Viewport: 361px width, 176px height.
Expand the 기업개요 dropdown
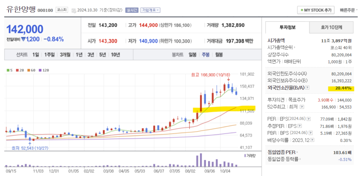(x=150, y=10)
